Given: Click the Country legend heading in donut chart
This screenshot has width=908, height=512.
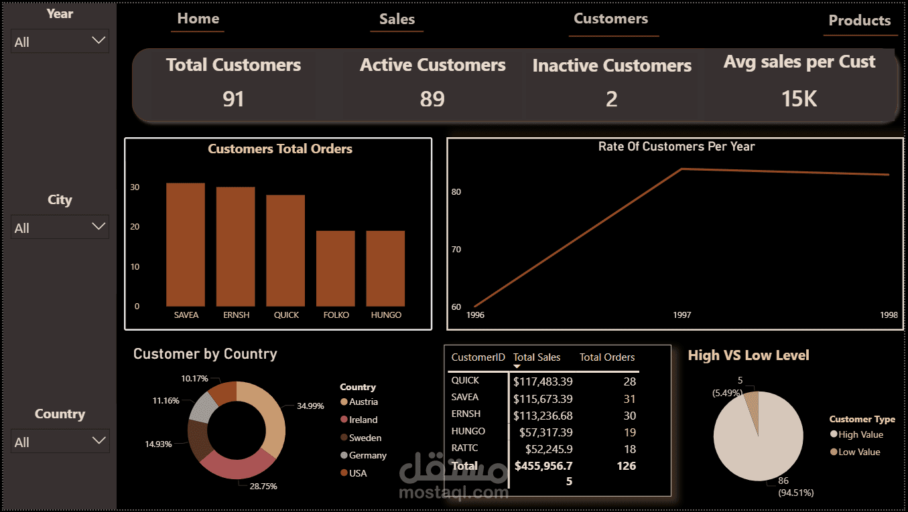Looking at the screenshot, I should click(358, 388).
